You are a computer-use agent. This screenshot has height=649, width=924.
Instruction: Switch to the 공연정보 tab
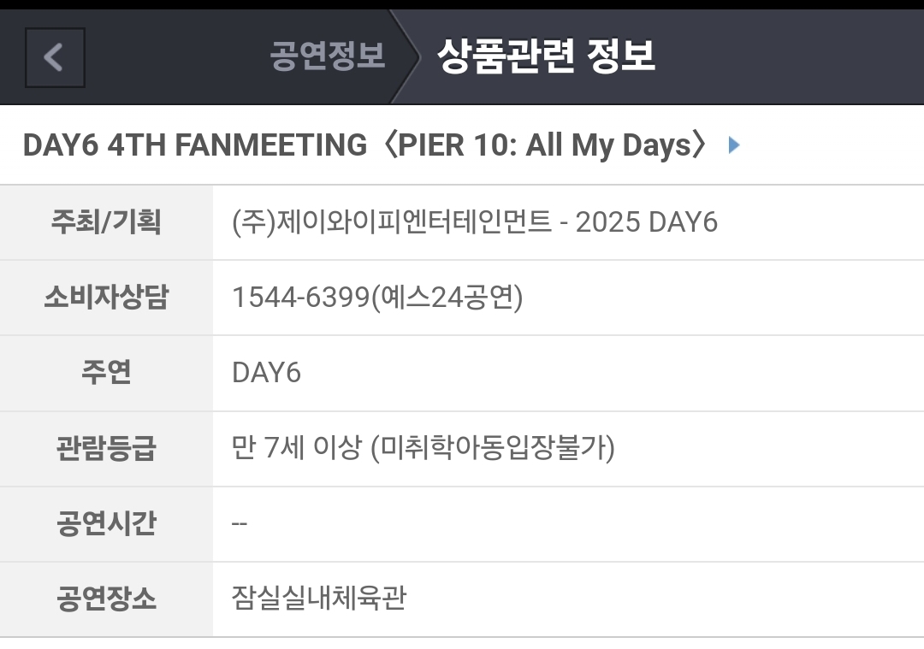point(328,56)
